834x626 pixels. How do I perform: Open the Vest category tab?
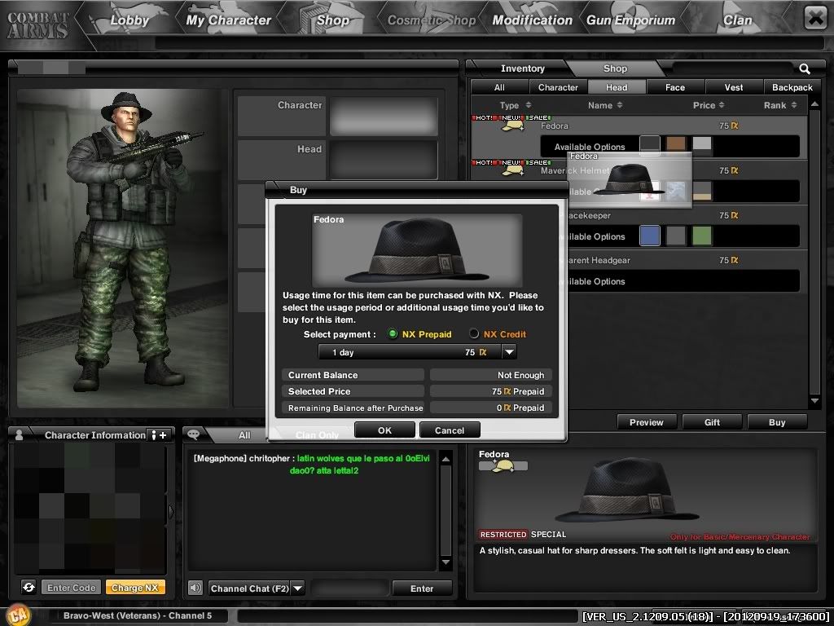click(734, 87)
